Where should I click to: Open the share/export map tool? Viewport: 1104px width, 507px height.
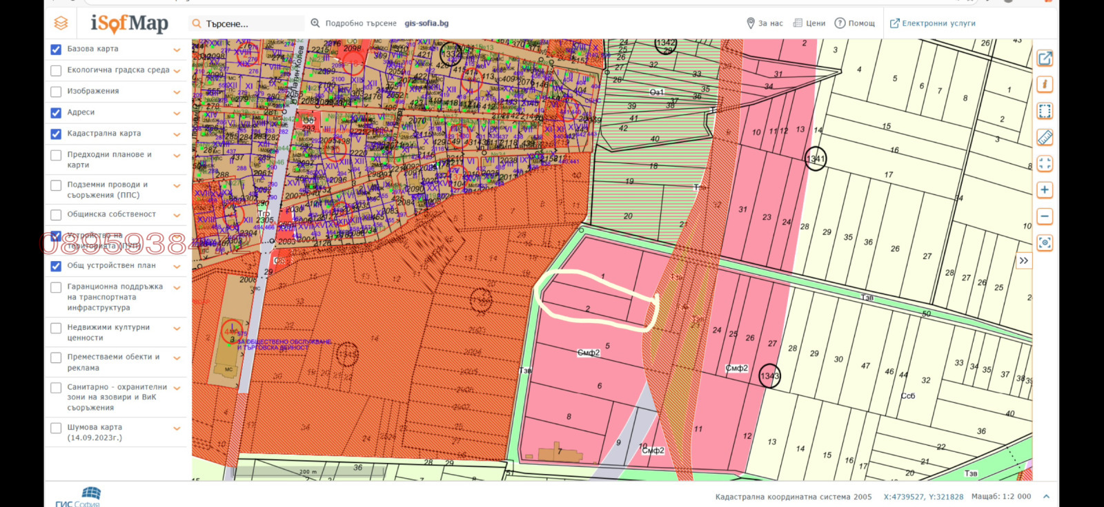[1045, 59]
